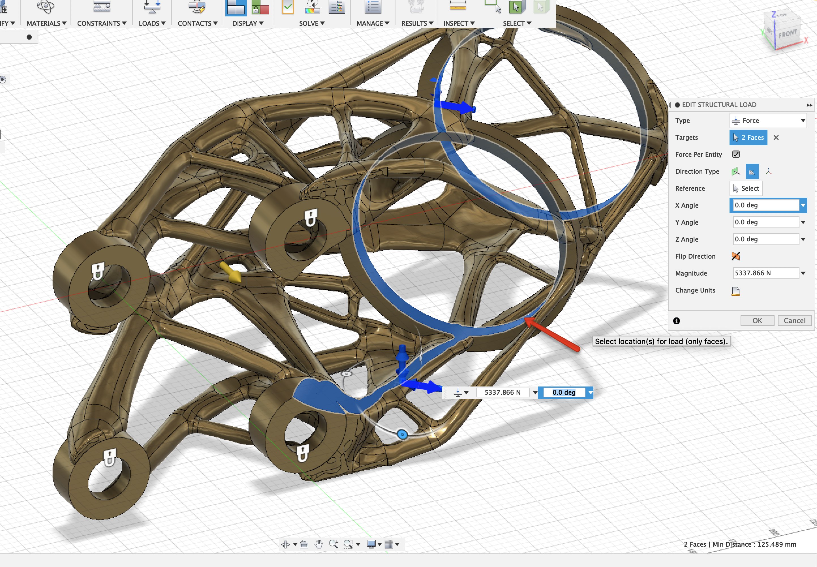Select the Orbit tool in navigation bar

click(x=285, y=544)
